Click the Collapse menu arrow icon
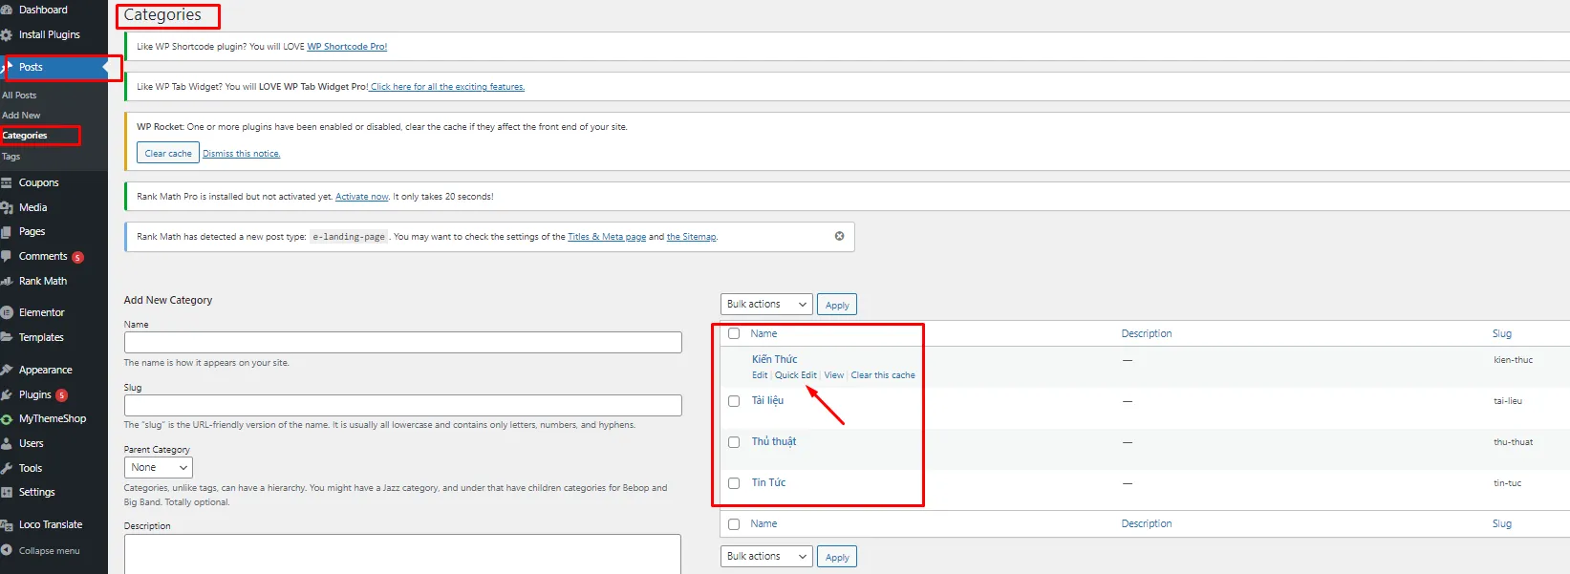Viewport: 1570px width, 574px height. pyautogui.click(x=6, y=550)
